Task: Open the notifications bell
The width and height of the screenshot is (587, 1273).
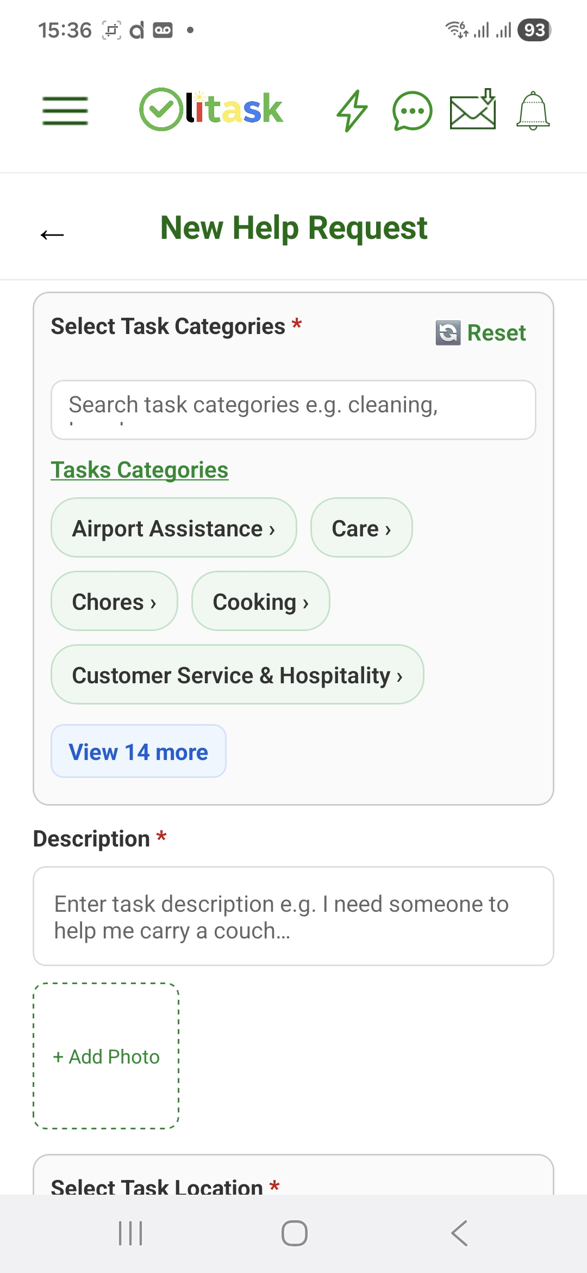Action: pyautogui.click(x=533, y=110)
